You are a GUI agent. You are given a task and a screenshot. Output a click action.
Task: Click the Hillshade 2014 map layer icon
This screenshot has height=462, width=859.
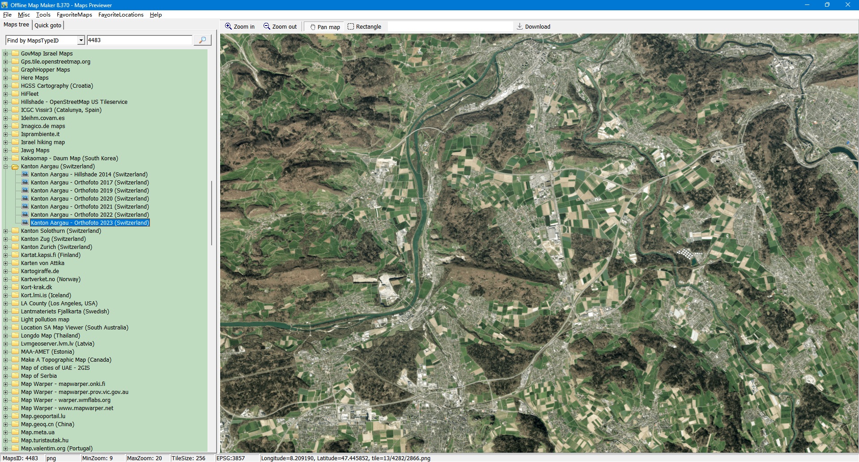25,175
